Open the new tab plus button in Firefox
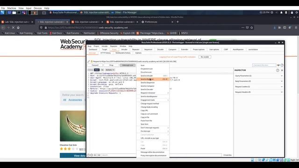 click(178, 22)
